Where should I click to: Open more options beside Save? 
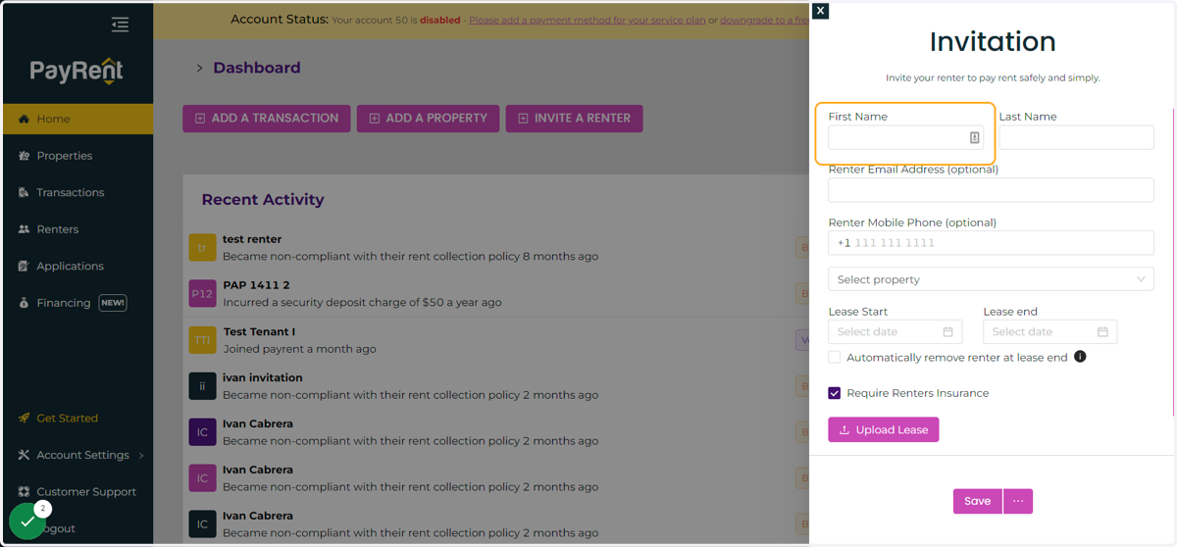tap(1018, 501)
